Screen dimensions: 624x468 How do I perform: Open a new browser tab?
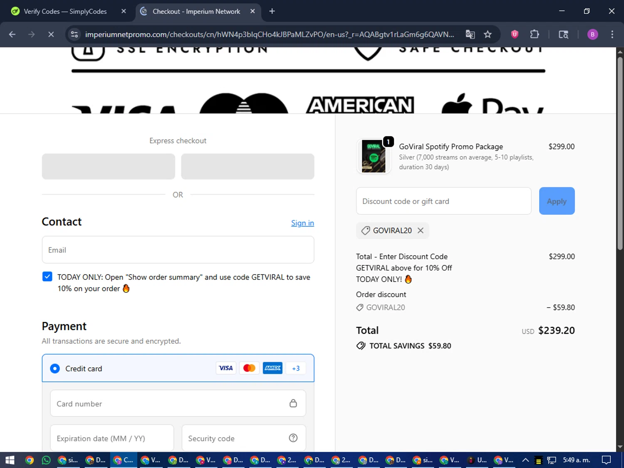[272, 11]
